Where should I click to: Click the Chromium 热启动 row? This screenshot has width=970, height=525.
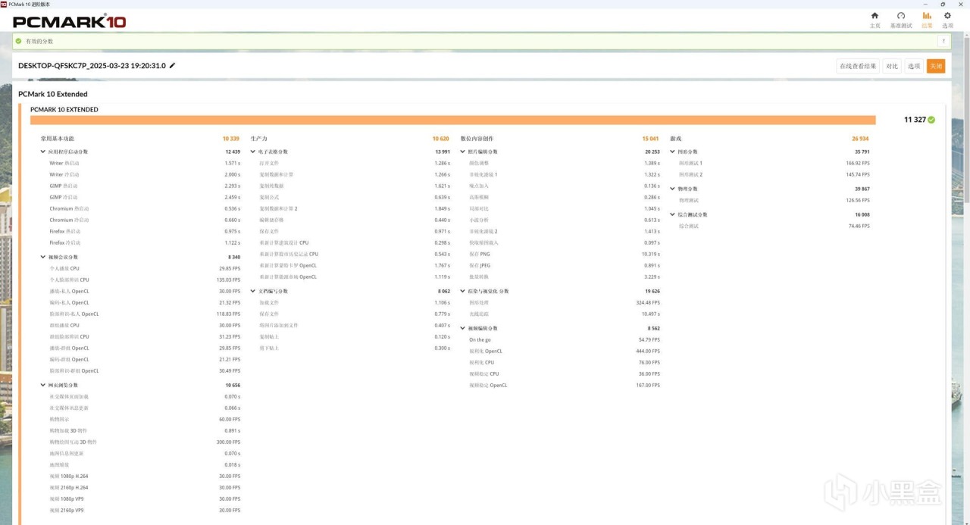(x=145, y=208)
